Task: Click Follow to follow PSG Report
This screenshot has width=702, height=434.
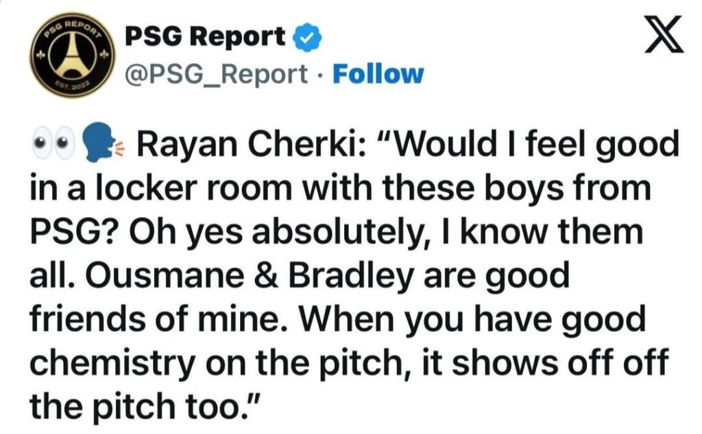Action: click(378, 73)
